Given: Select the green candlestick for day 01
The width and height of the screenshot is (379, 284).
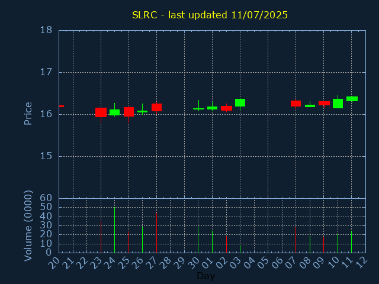Looking at the screenshot, I should pos(212,108).
